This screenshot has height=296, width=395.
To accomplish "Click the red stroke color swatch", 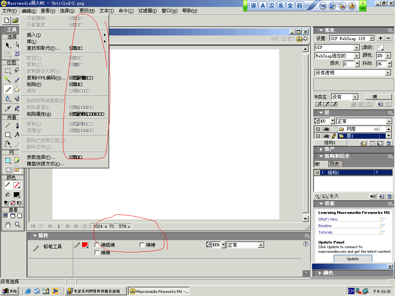I will [84, 245].
